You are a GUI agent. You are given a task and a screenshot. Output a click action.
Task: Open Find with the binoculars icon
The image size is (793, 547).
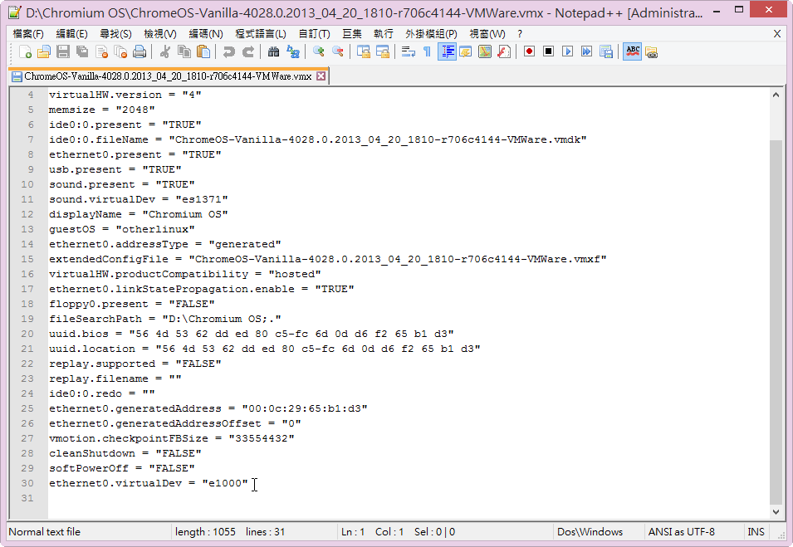[x=274, y=51]
